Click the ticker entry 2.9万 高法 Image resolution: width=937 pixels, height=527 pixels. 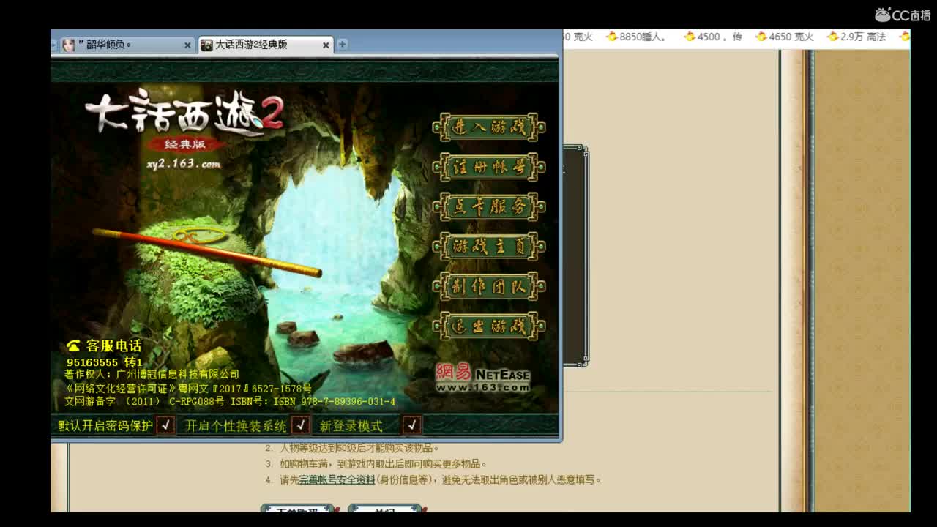pos(863,37)
